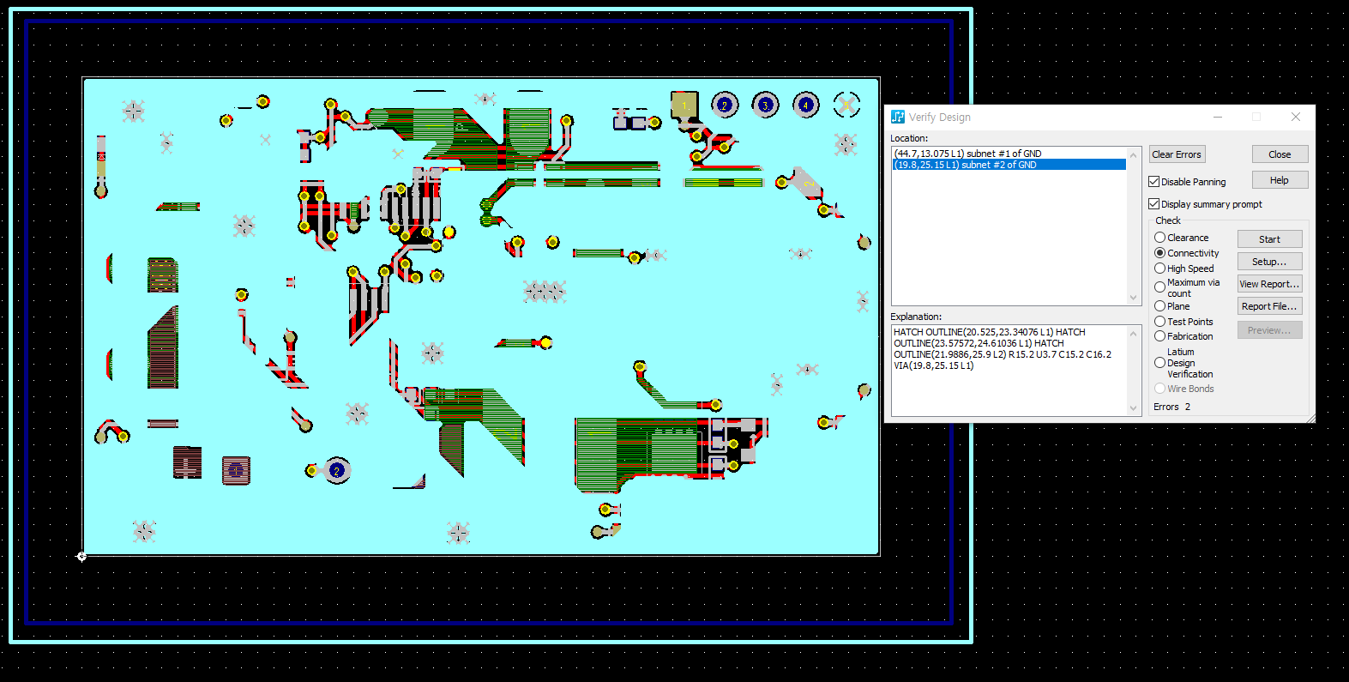Uncheck the Disable Panning checkbox

click(x=1154, y=182)
